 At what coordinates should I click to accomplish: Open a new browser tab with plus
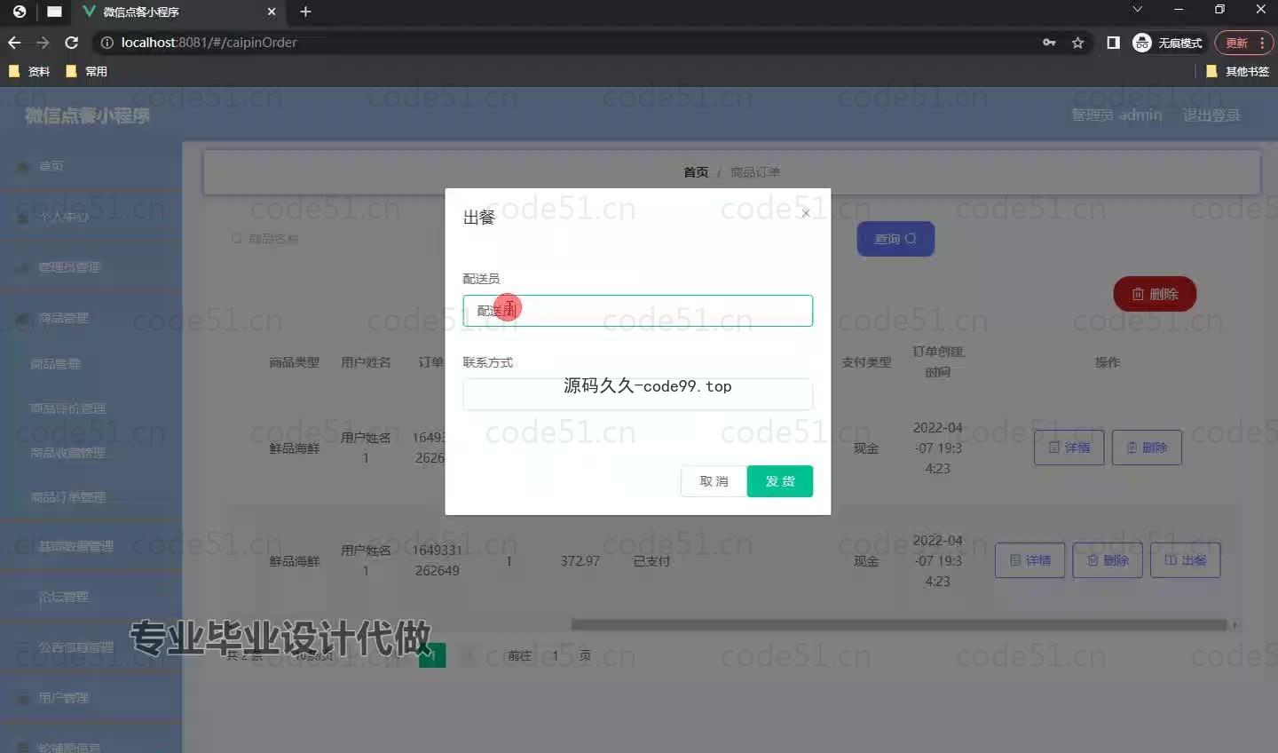click(305, 12)
